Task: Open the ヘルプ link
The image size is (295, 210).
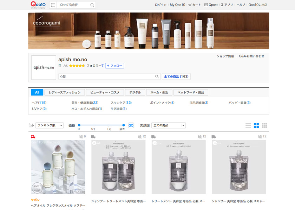Action: coord(241,5)
